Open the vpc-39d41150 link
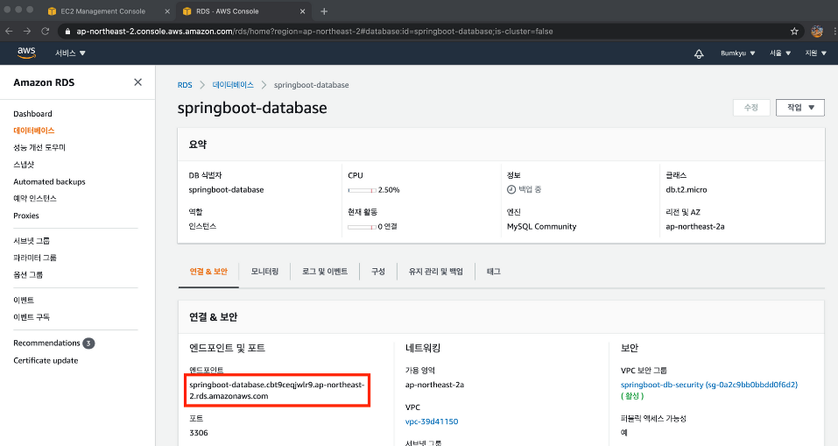 (x=432, y=421)
